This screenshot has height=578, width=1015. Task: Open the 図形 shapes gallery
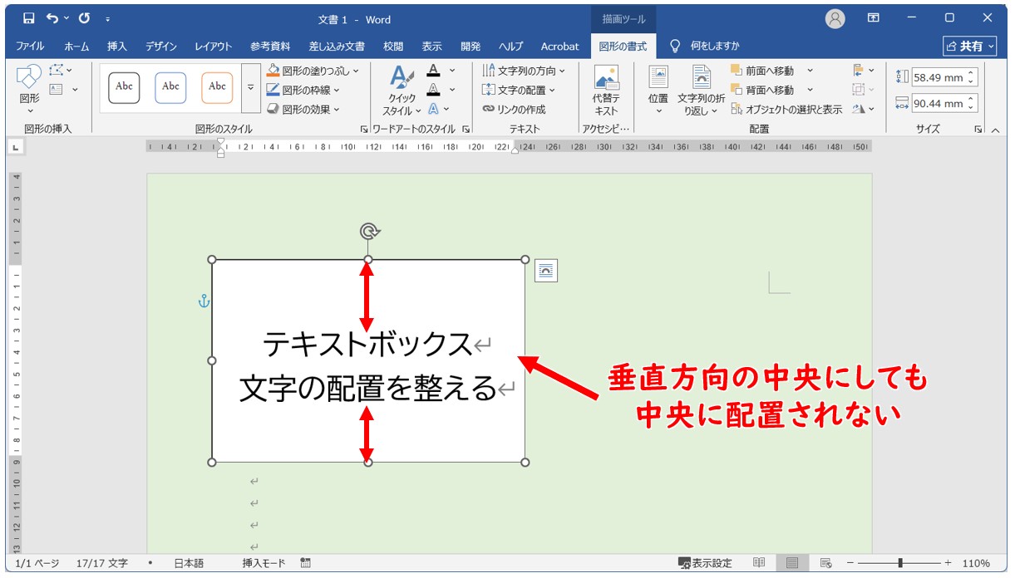(29, 90)
